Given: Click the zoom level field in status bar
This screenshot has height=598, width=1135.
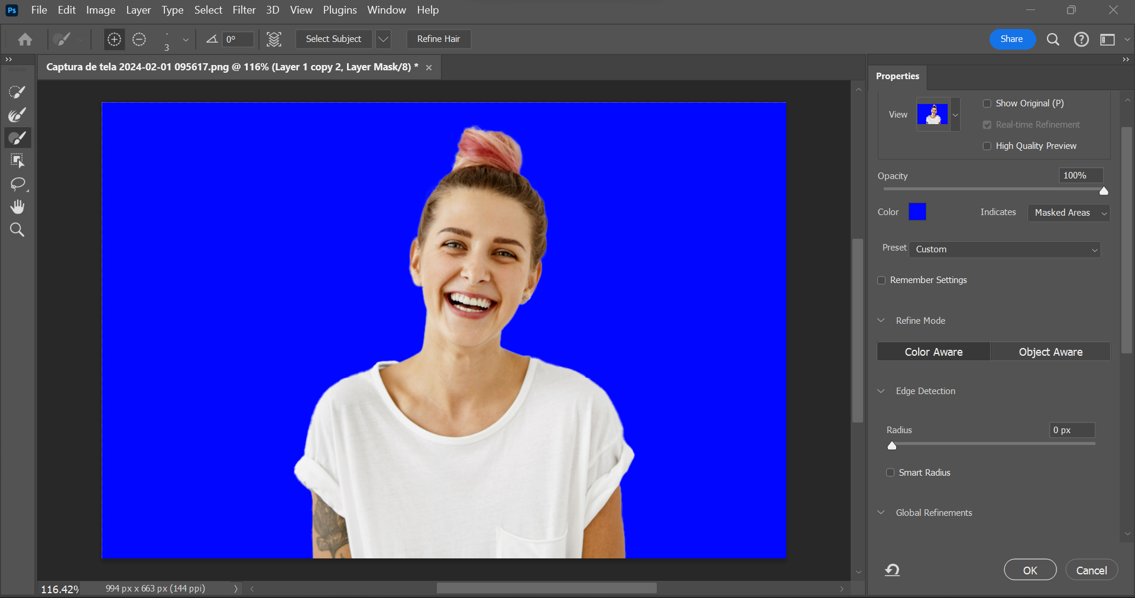Looking at the screenshot, I should 60,589.
